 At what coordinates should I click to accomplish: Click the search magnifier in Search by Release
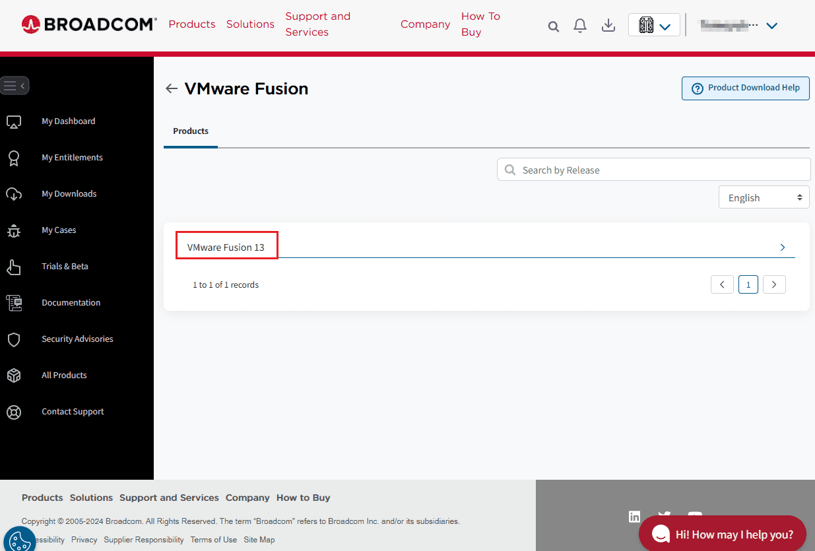coord(510,170)
